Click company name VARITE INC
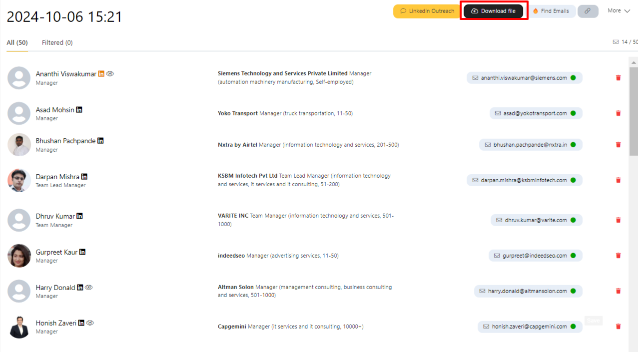 233,216
